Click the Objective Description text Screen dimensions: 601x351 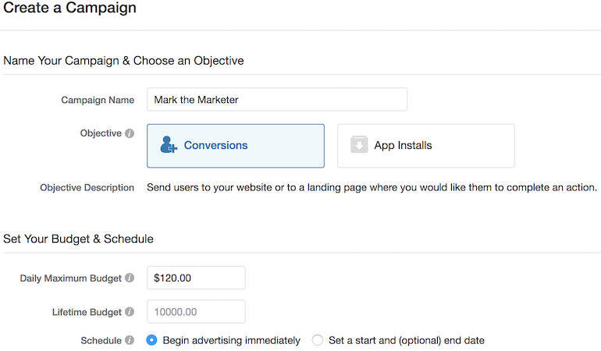(372, 187)
